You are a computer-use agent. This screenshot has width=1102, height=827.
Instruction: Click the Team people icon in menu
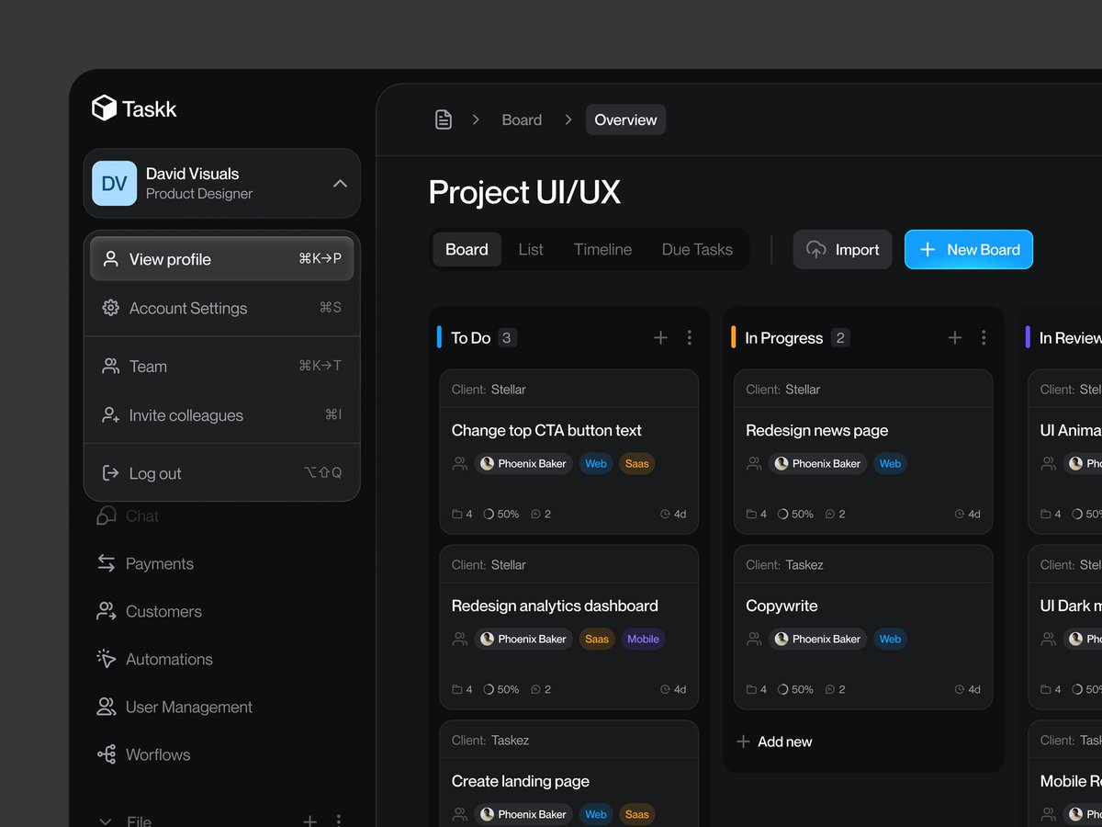click(111, 366)
